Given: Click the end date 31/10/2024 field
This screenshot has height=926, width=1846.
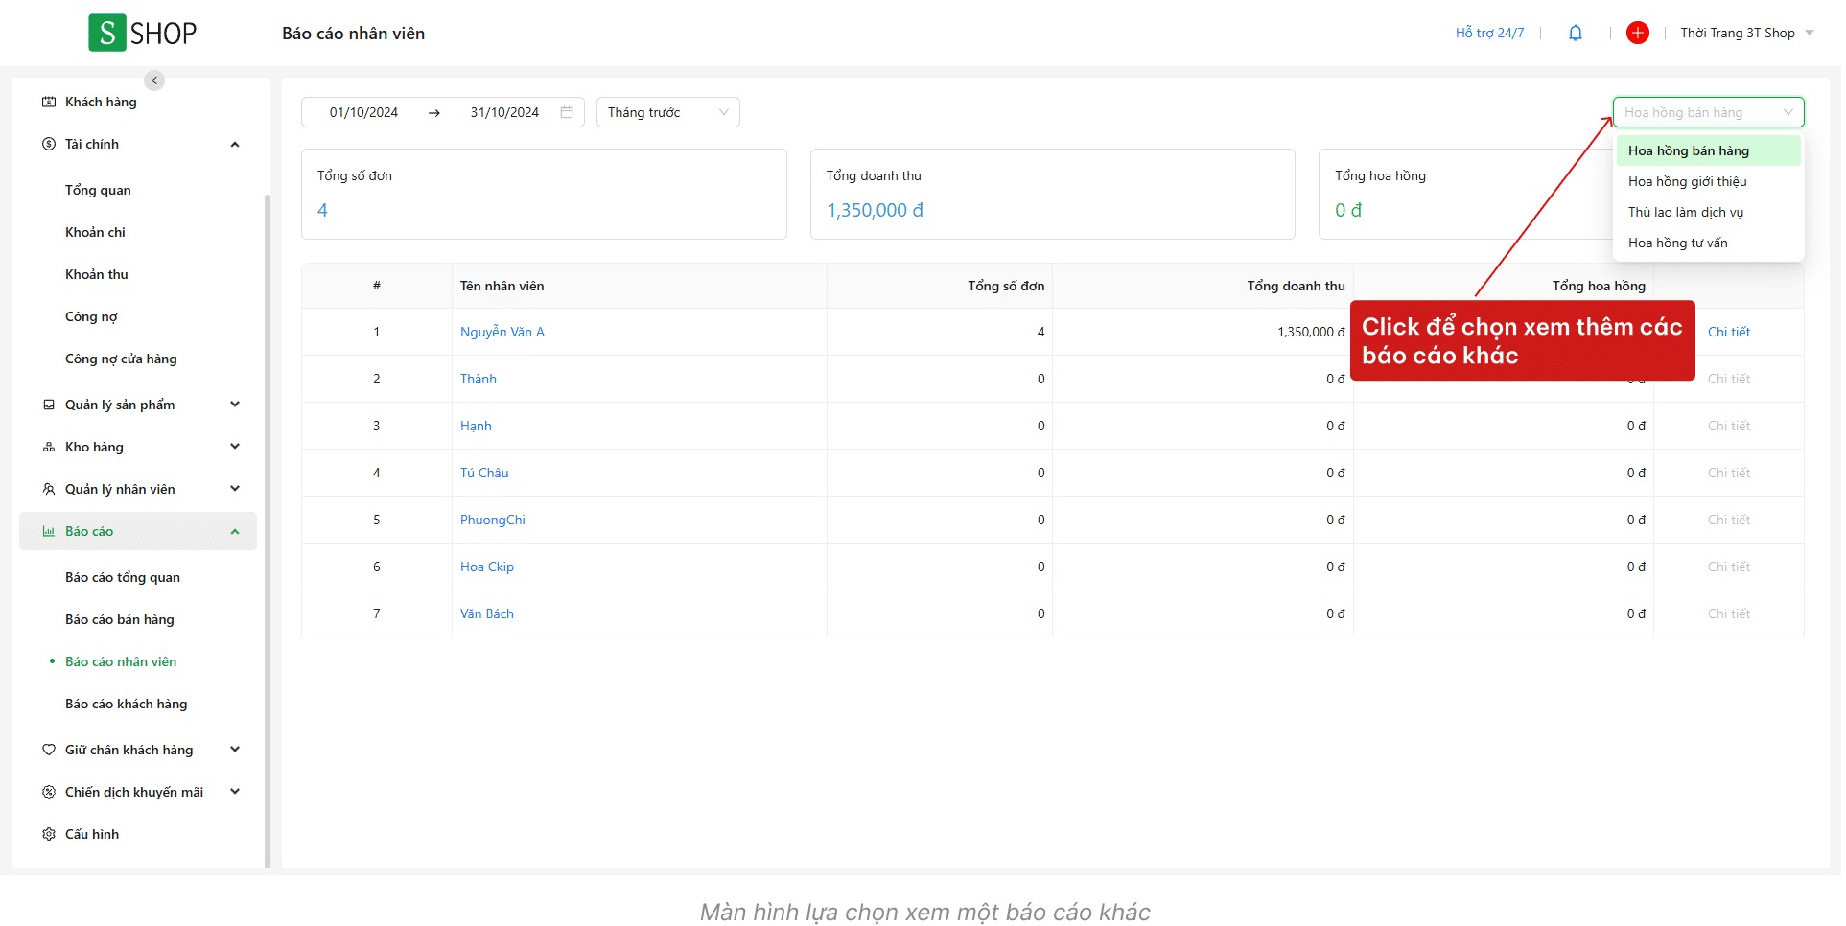Looking at the screenshot, I should tap(504, 112).
